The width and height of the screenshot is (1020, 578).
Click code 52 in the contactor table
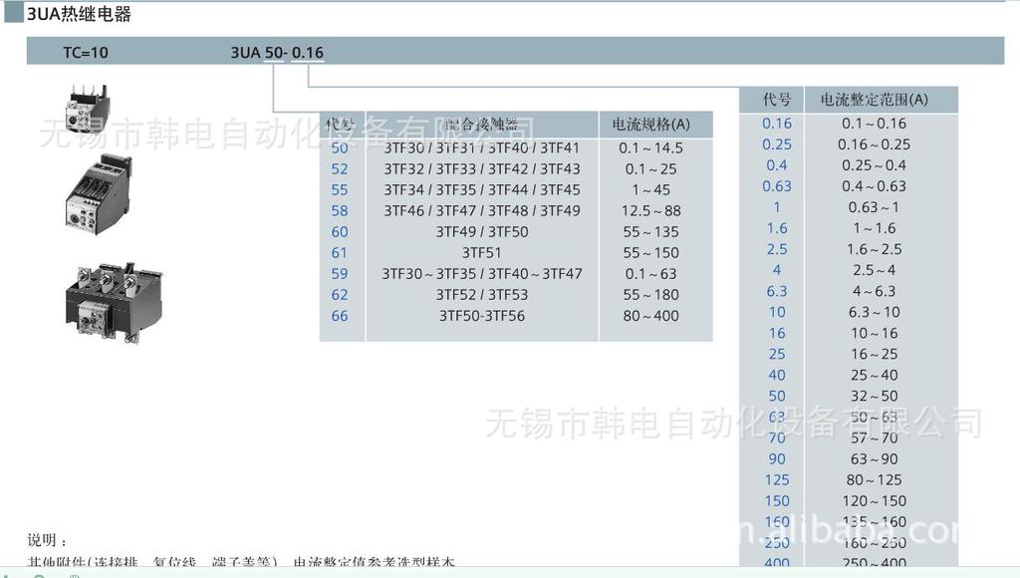tap(341, 168)
